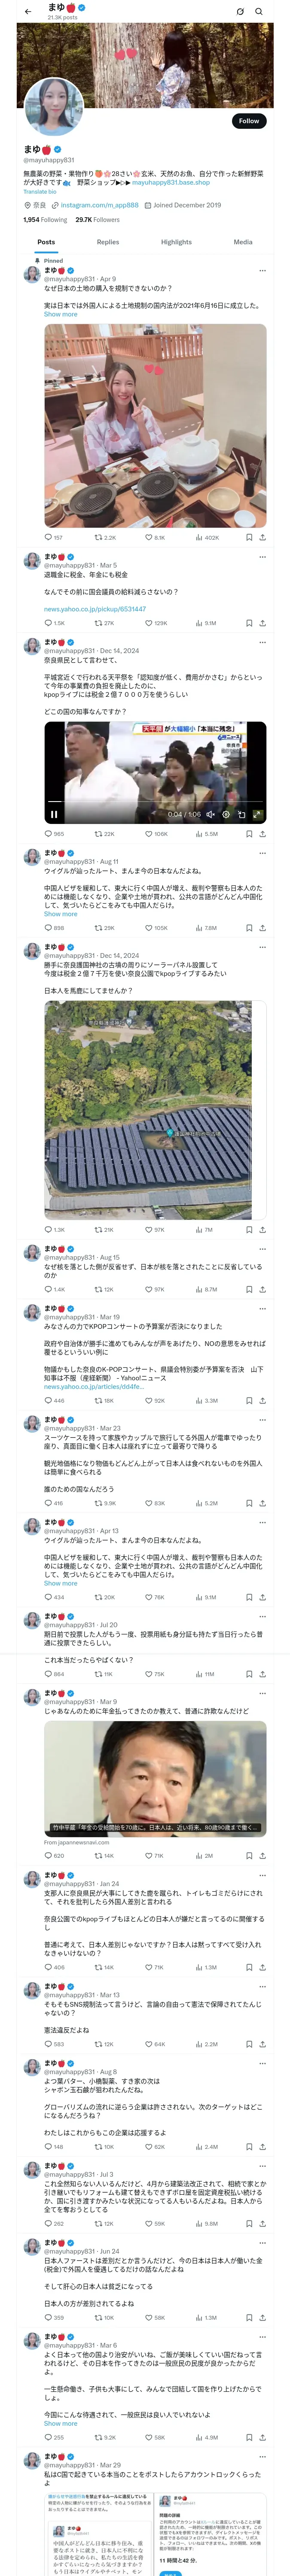Go back using the arrow icon
Screen dimensions: 290x2576
click(x=28, y=12)
